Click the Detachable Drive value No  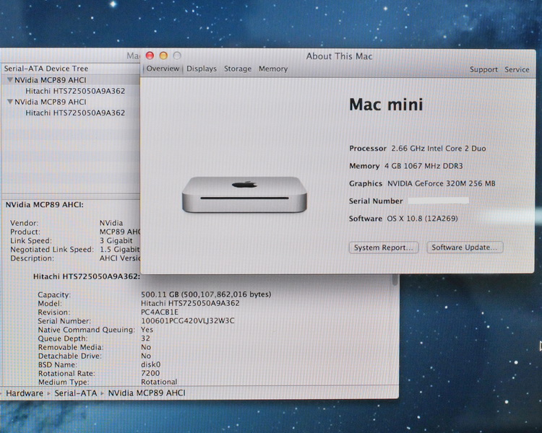146,356
